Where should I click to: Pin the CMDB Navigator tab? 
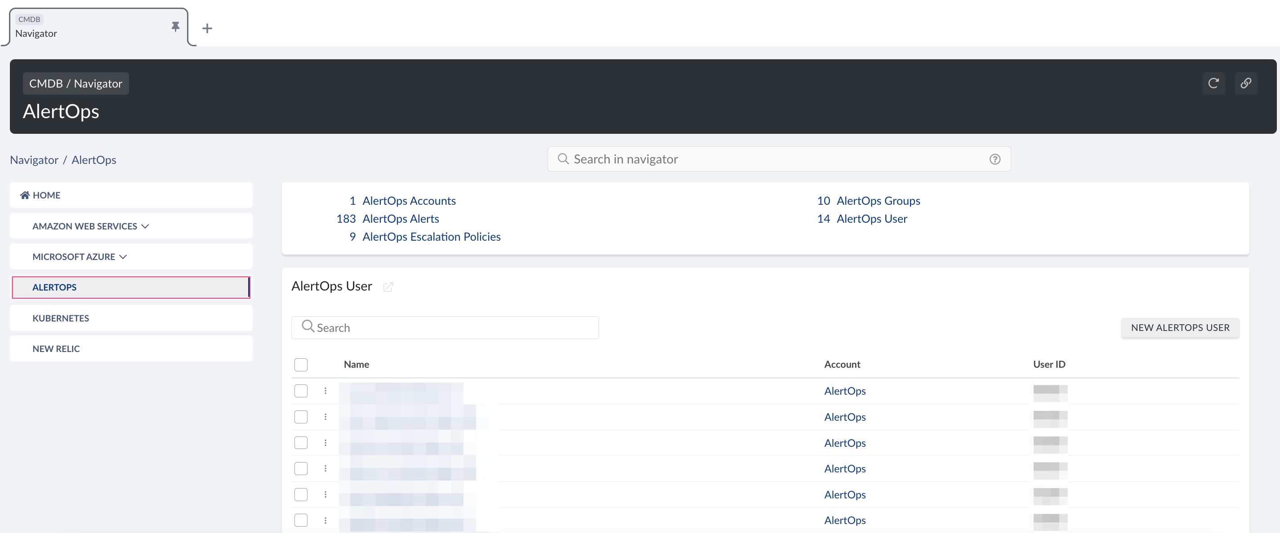(x=175, y=27)
